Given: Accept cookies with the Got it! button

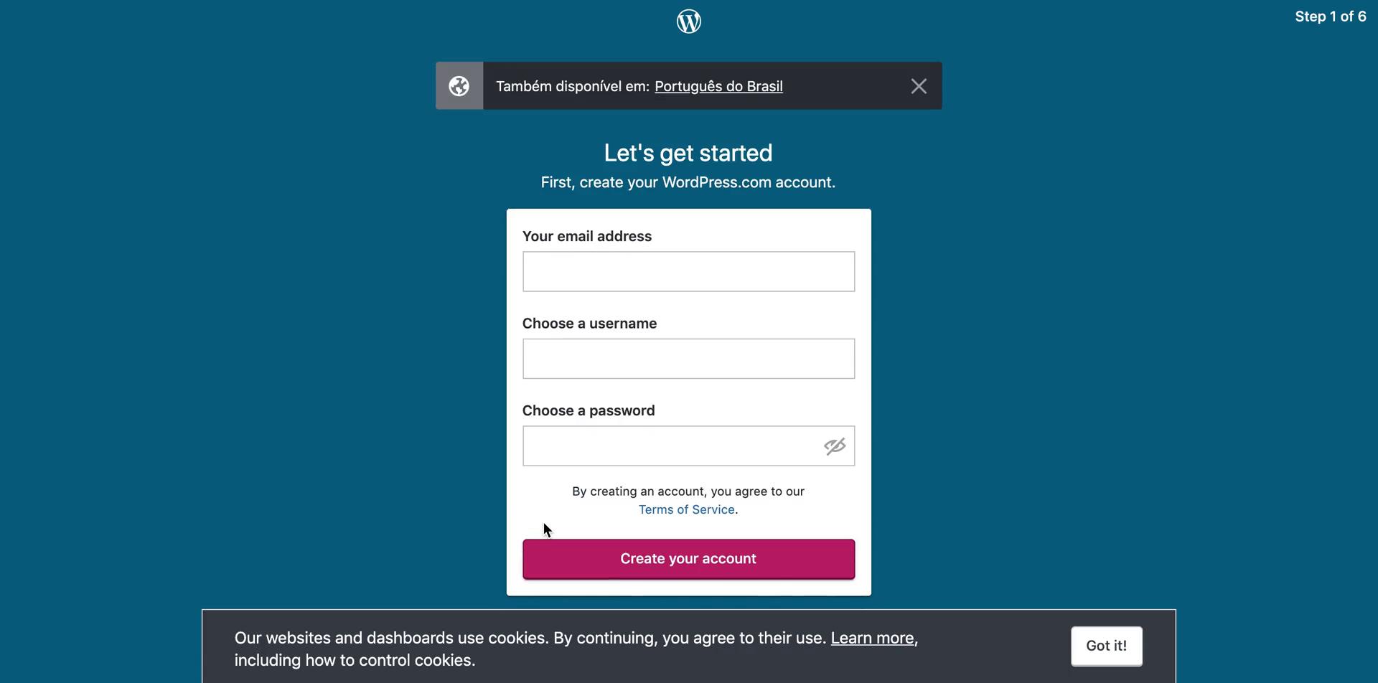Looking at the screenshot, I should (x=1106, y=645).
